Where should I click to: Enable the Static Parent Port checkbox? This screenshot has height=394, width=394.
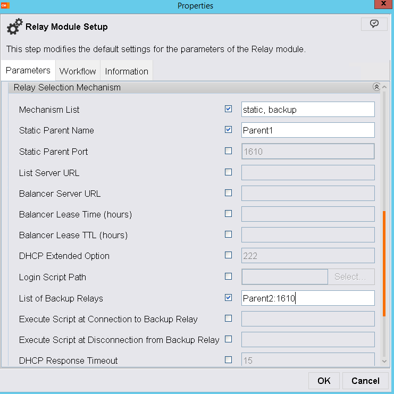229,151
